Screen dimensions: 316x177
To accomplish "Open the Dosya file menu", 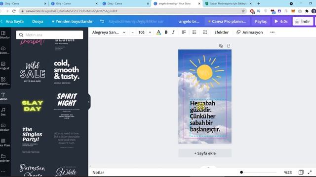I will coord(38,21).
